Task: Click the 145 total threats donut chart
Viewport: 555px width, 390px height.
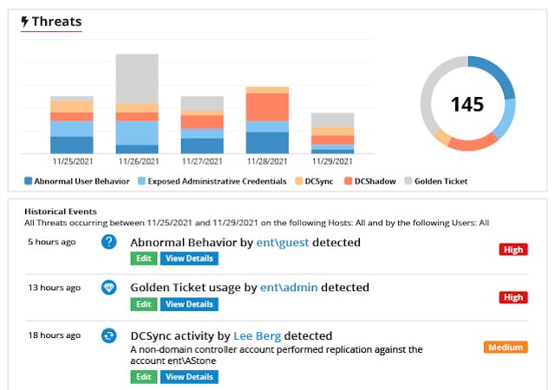Action: point(467,104)
